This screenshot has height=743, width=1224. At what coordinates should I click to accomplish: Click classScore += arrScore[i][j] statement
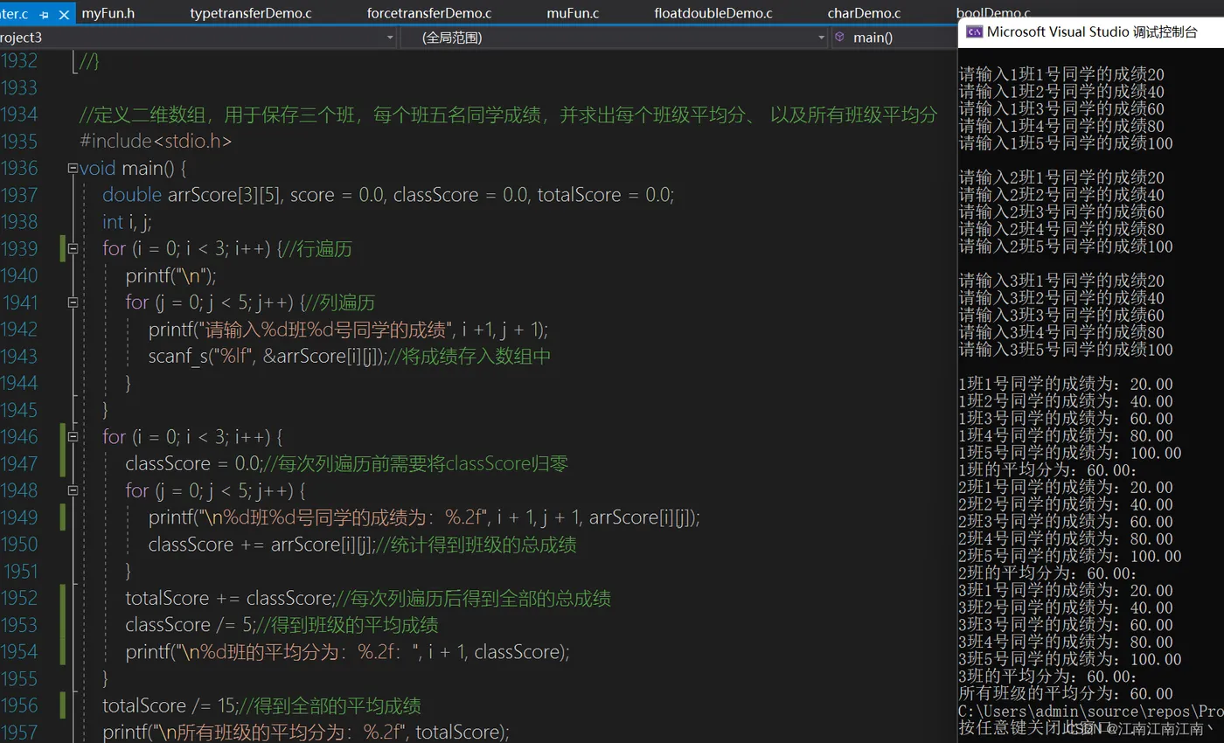(x=261, y=545)
